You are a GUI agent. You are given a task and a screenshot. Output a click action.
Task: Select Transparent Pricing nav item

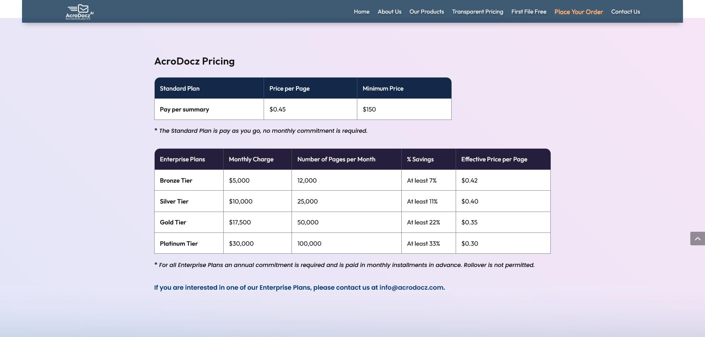[478, 12]
